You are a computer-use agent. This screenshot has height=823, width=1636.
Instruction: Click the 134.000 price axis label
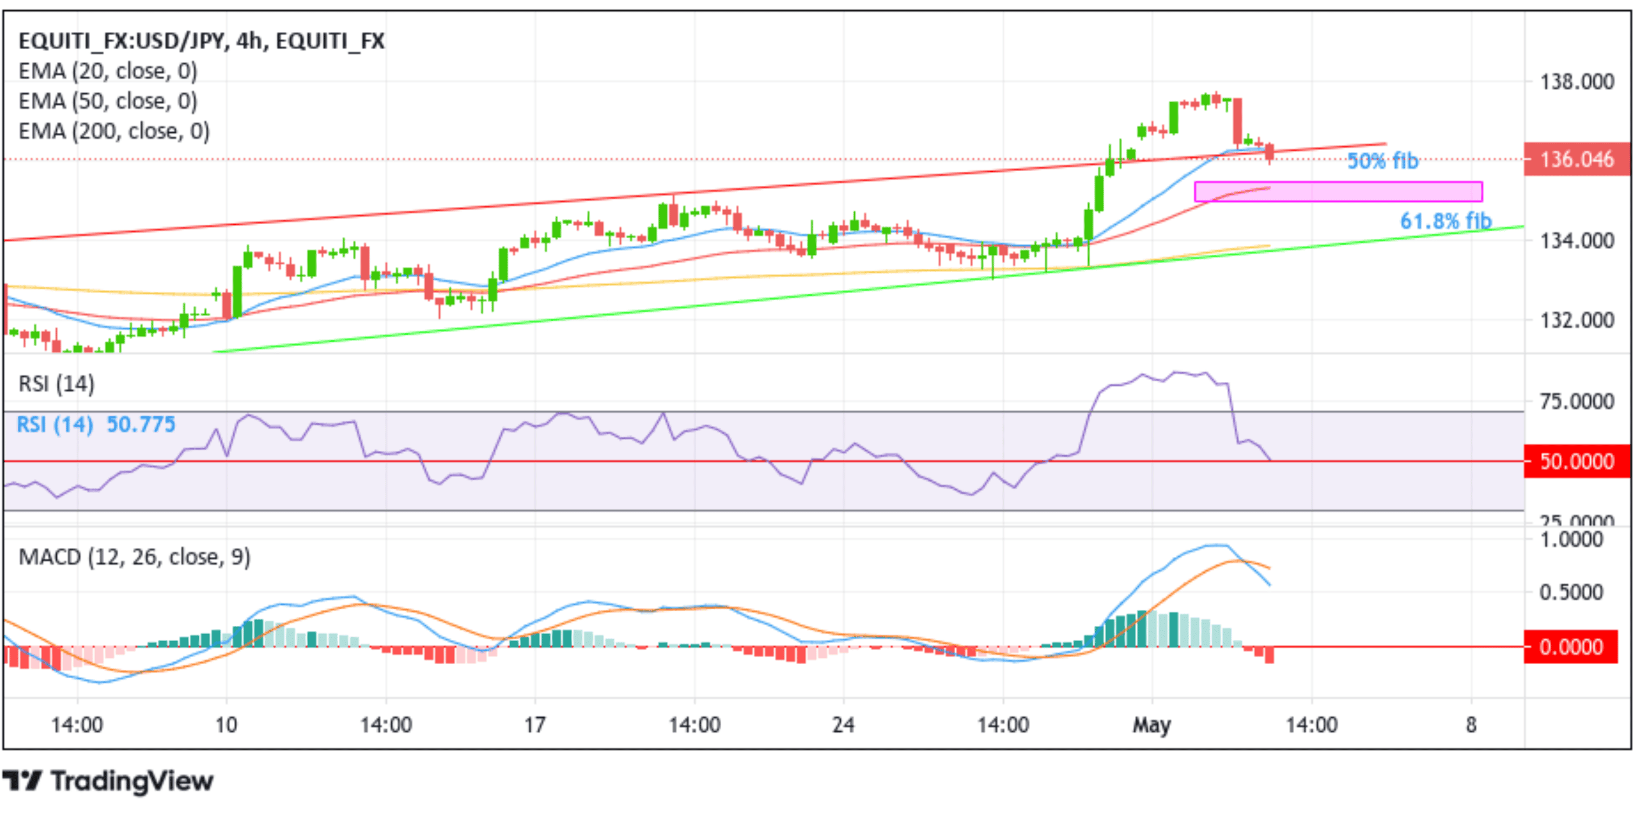tap(1577, 240)
